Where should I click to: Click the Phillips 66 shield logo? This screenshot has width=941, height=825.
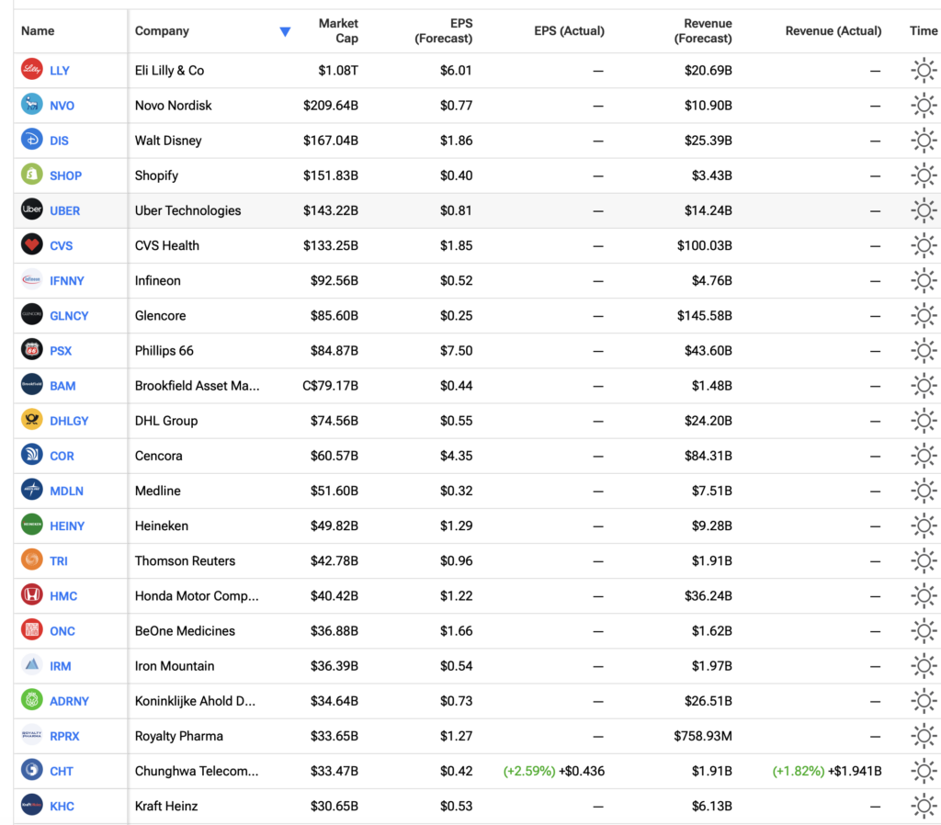click(32, 350)
